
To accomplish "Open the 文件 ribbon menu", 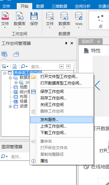I will coord(6,6).
